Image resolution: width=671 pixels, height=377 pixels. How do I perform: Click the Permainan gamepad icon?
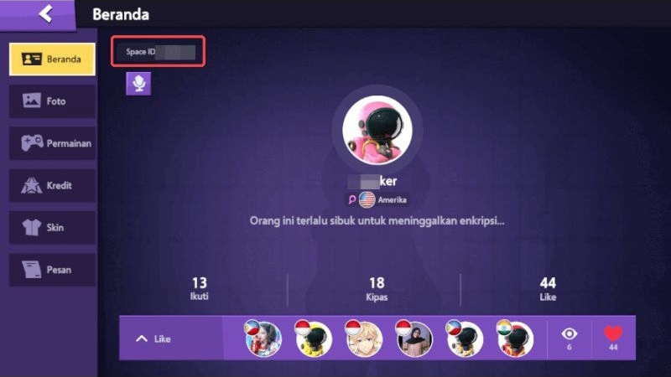[x=32, y=142]
